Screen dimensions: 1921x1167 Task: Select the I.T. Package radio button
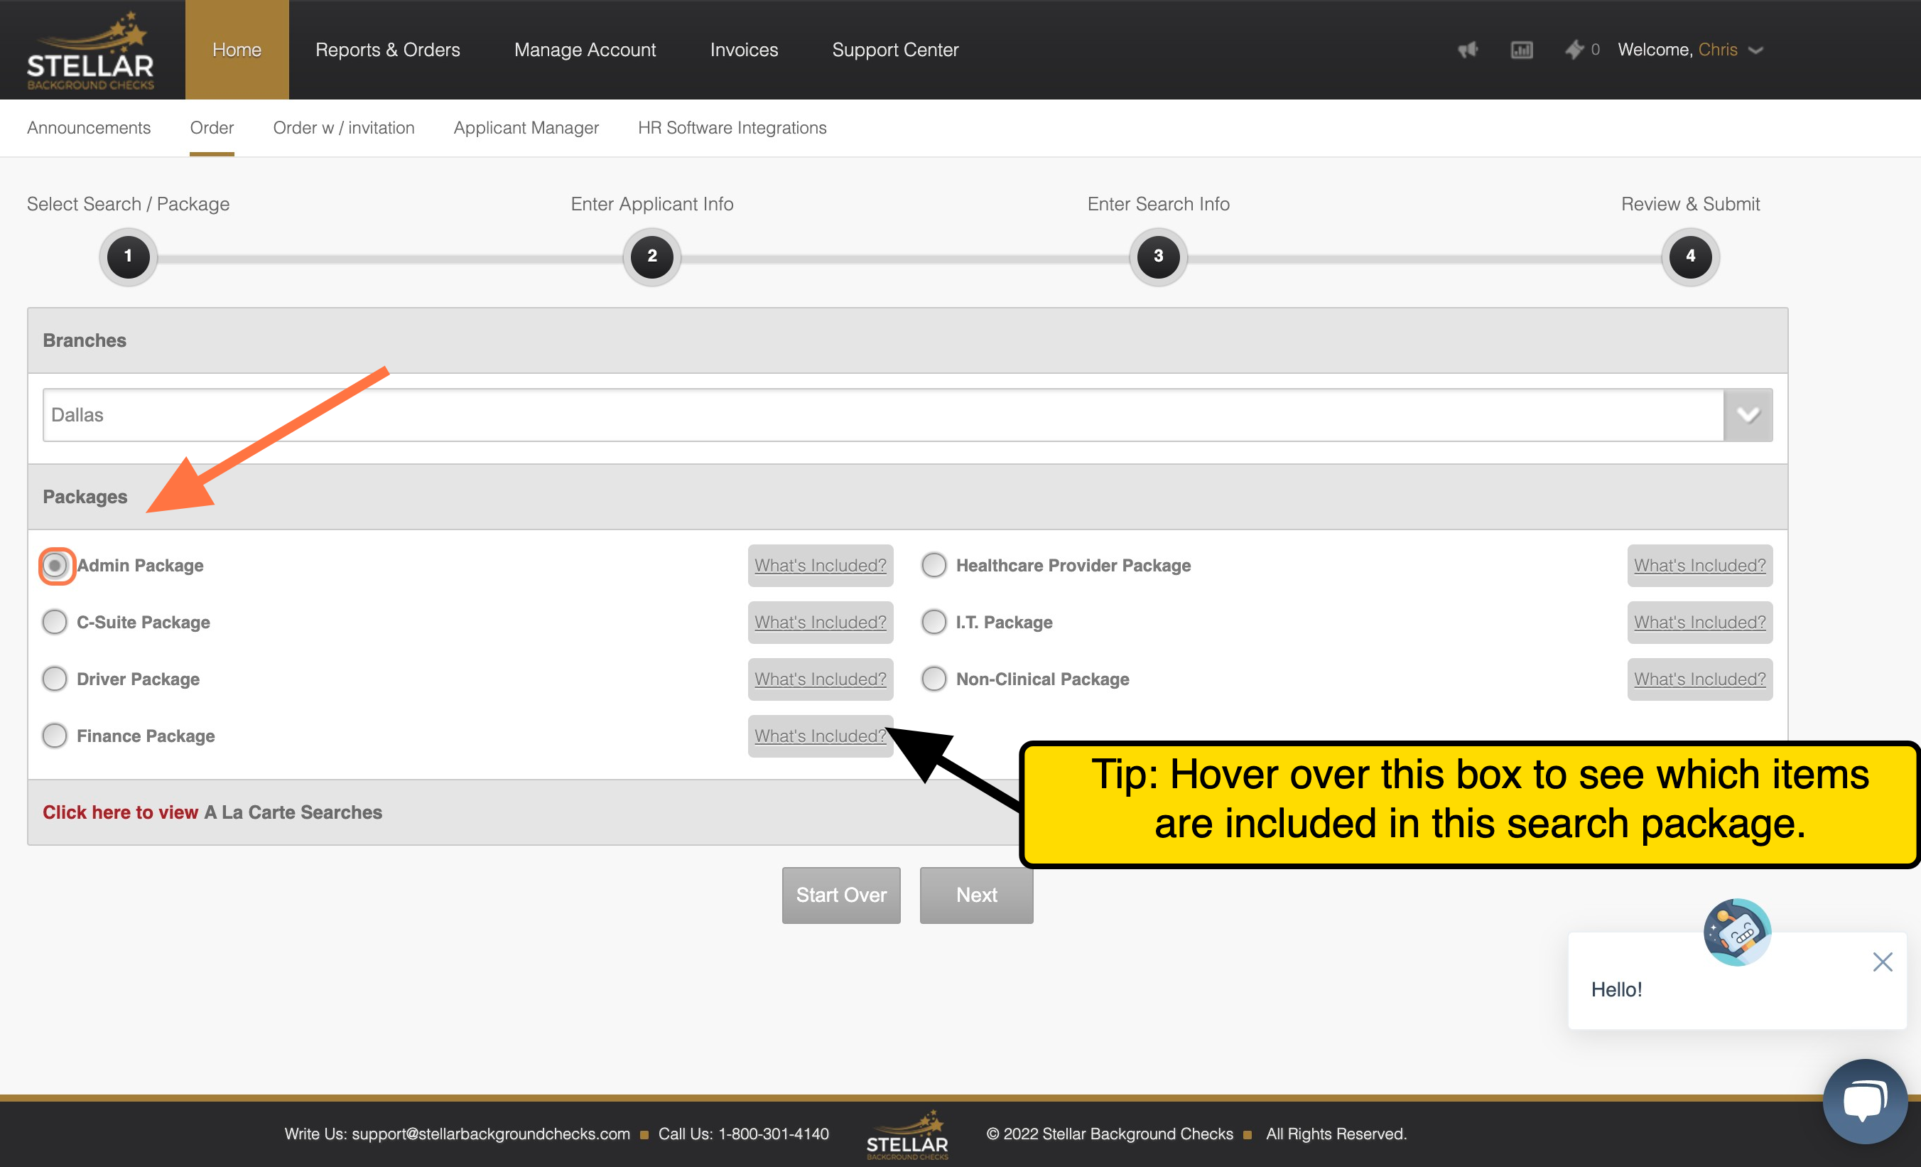(x=934, y=622)
